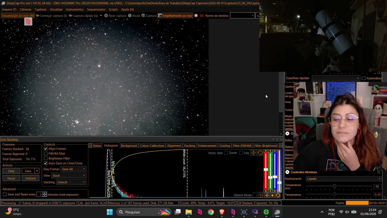Open the Windows Start menu
The height and width of the screenshot is (218, 387).
tap(110, 212)
